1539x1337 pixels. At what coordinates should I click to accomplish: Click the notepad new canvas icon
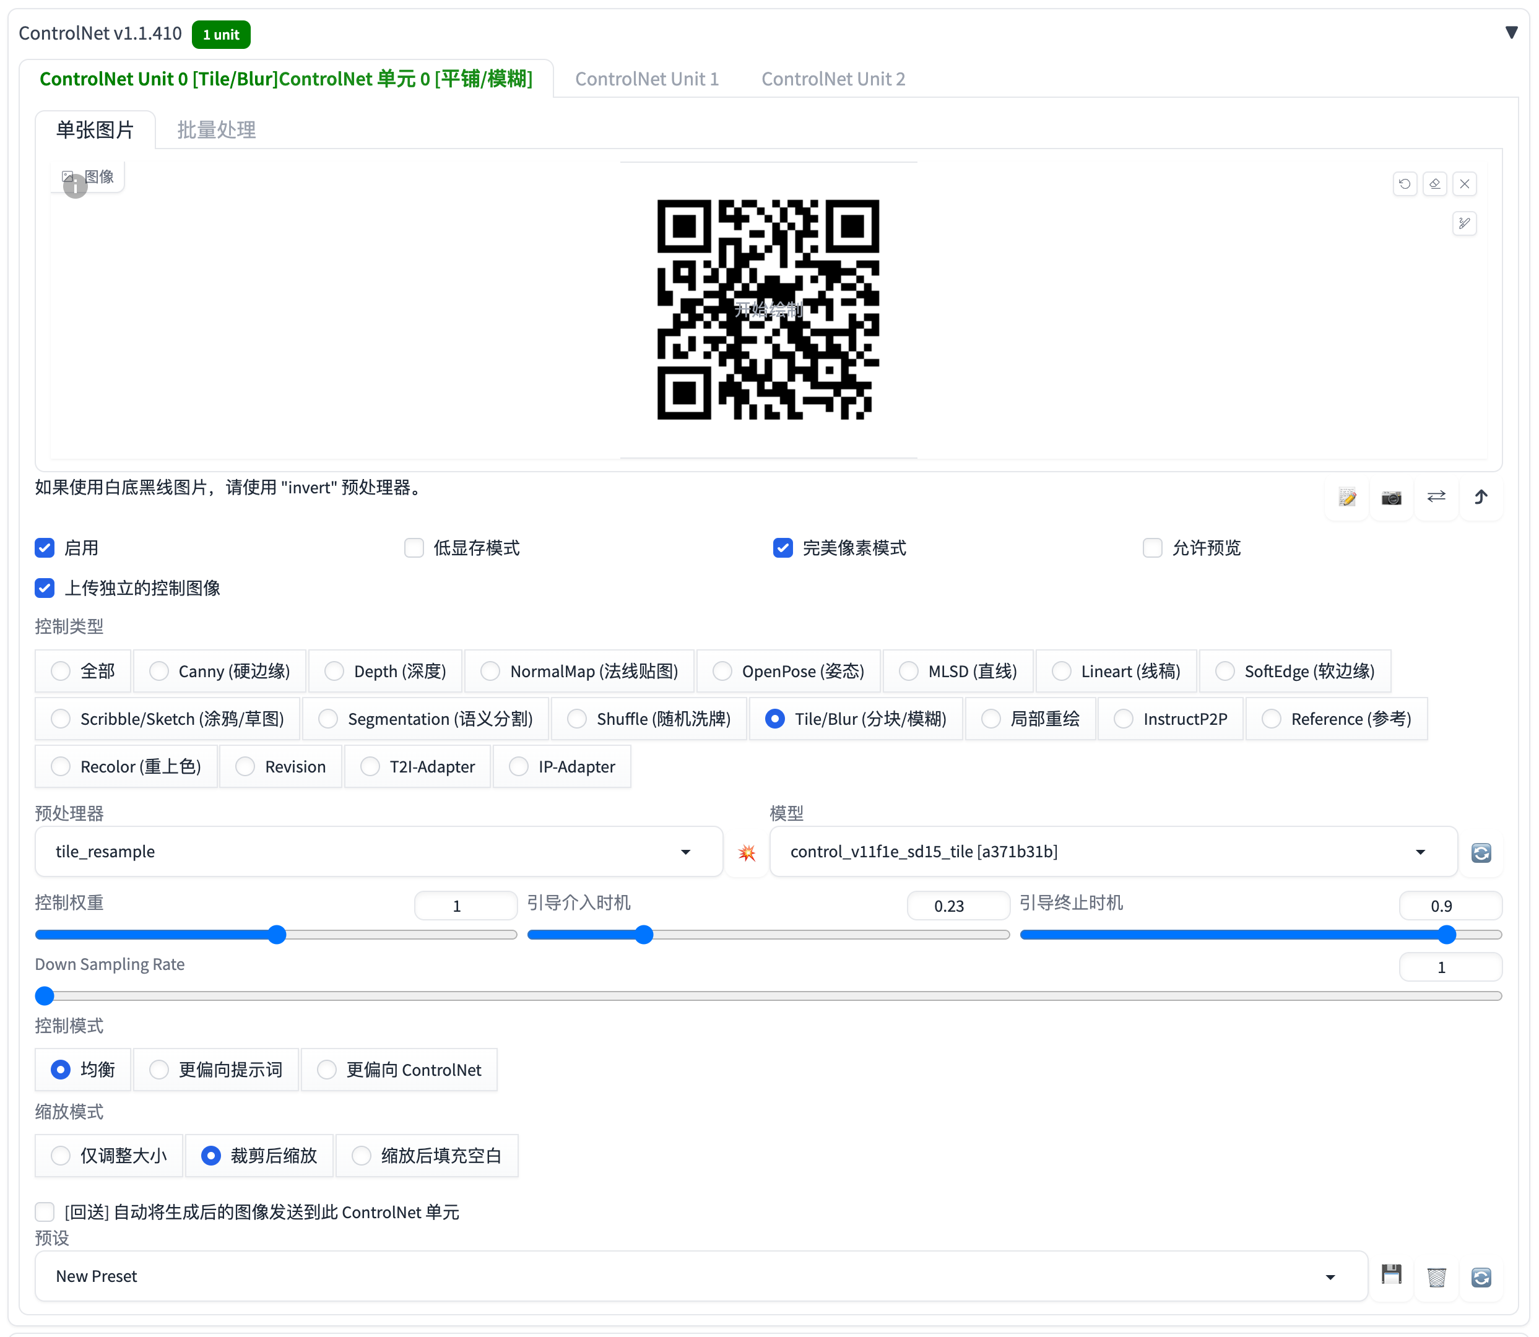click(x=1346, y=498)
